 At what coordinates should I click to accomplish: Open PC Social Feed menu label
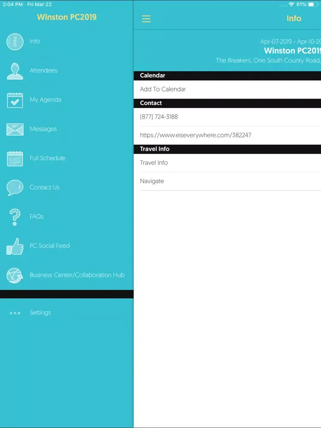50,246
